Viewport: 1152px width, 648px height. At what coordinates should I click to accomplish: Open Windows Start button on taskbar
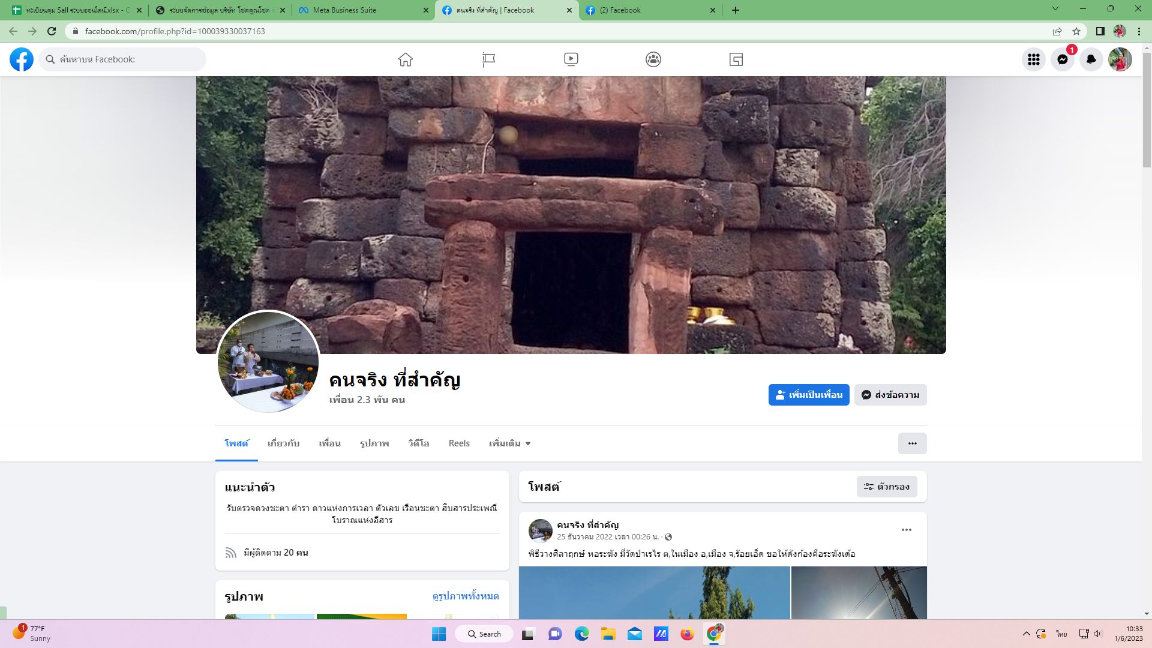[439, 634]
